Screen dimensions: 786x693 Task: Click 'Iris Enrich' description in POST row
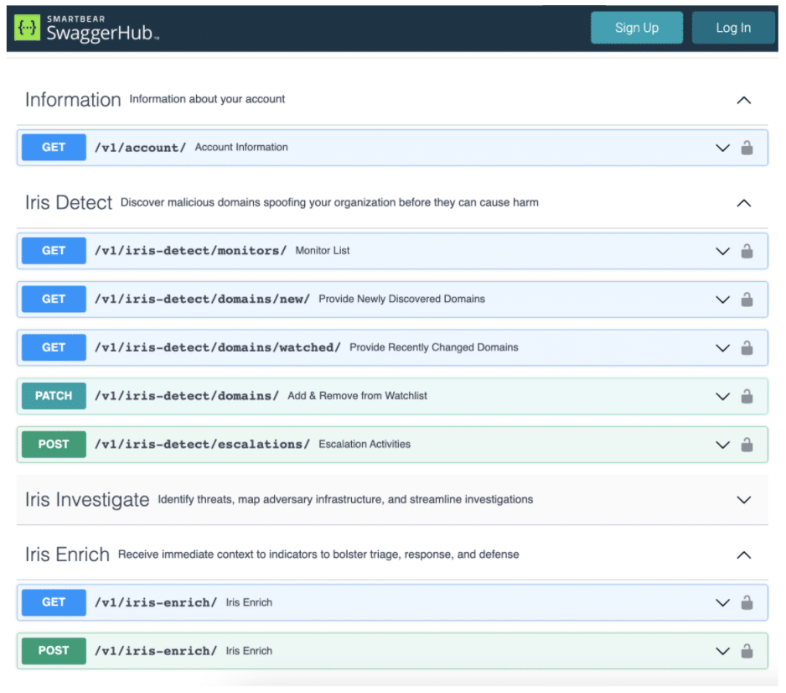(x=249, y=651)
